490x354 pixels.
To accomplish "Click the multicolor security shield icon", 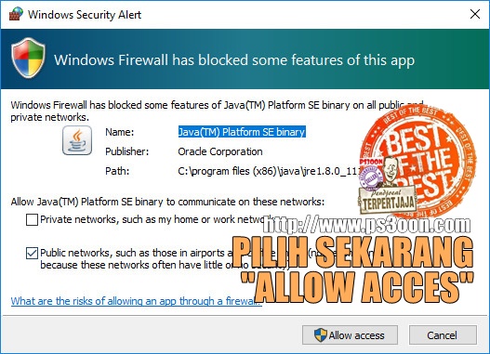I will (28, 58).
